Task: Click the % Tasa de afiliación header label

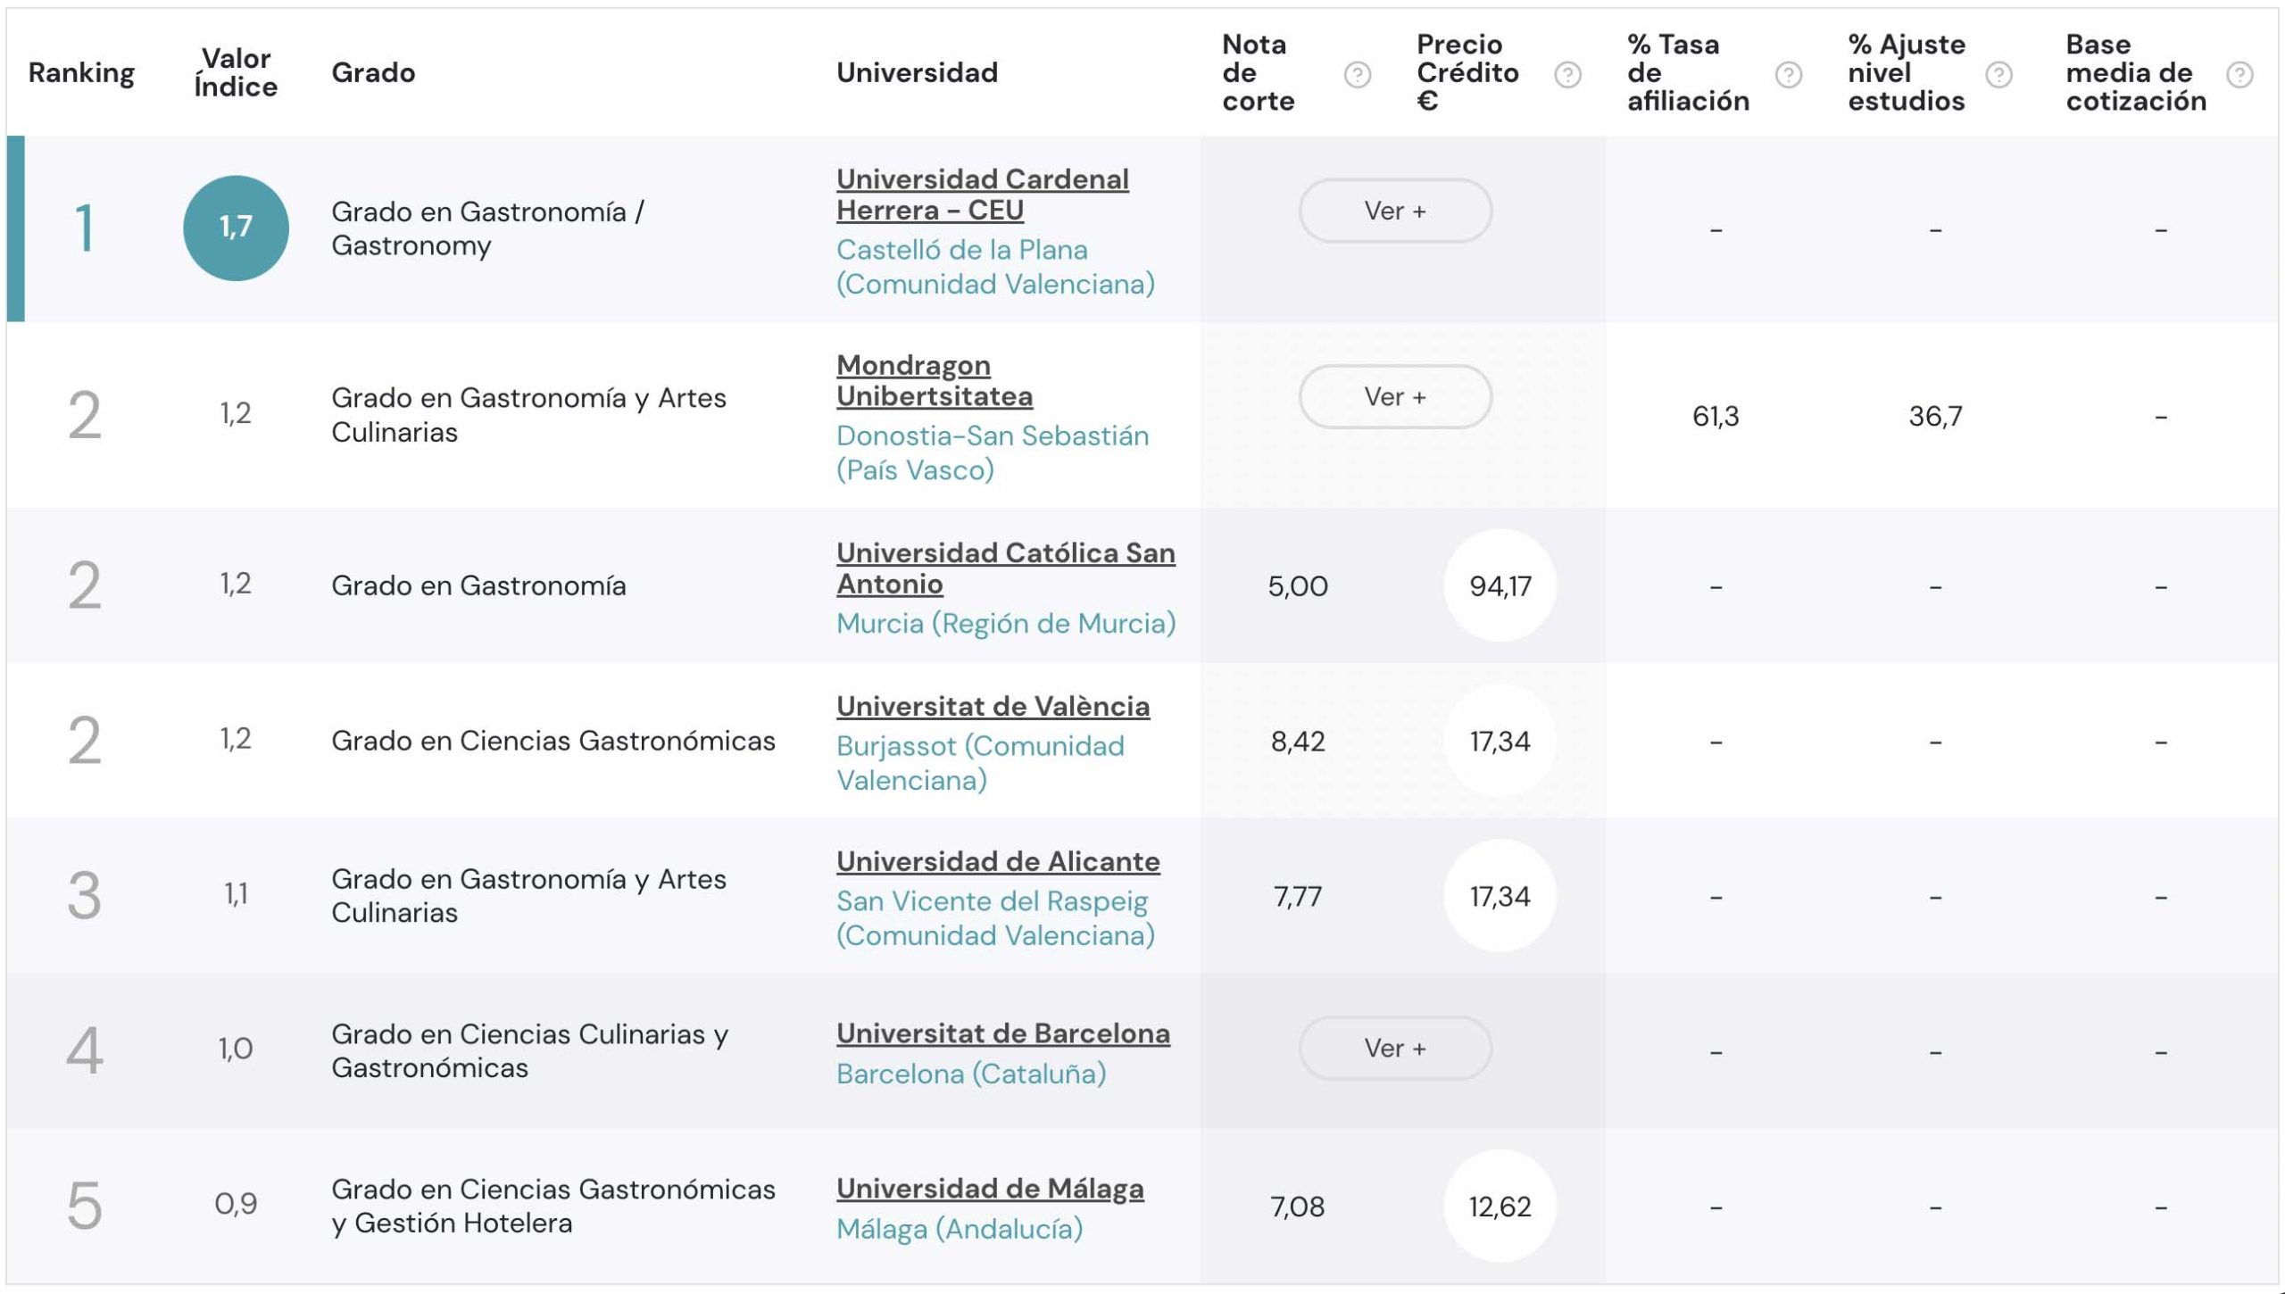Action: [1688, 72]
